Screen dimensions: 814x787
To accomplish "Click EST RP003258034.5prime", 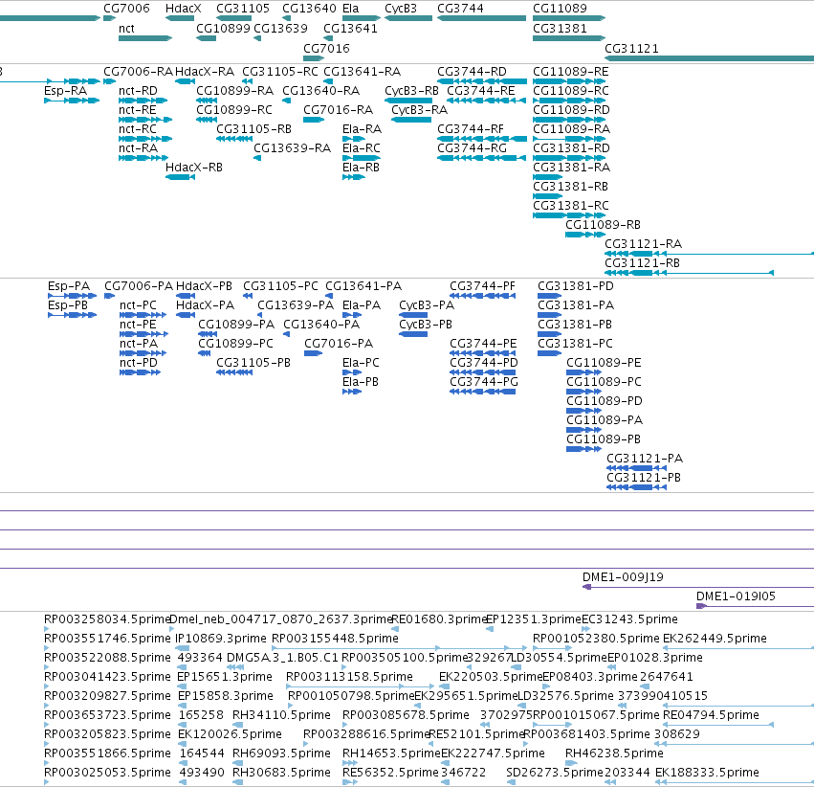I will point(107,618).
